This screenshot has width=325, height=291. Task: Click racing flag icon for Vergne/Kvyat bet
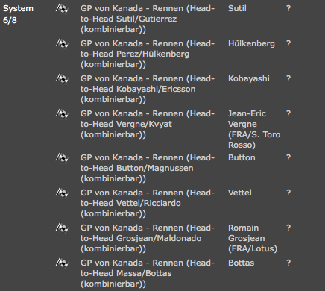click(62, 114)
